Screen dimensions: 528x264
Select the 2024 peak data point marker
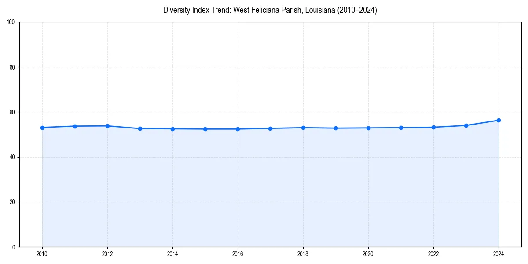499,120
